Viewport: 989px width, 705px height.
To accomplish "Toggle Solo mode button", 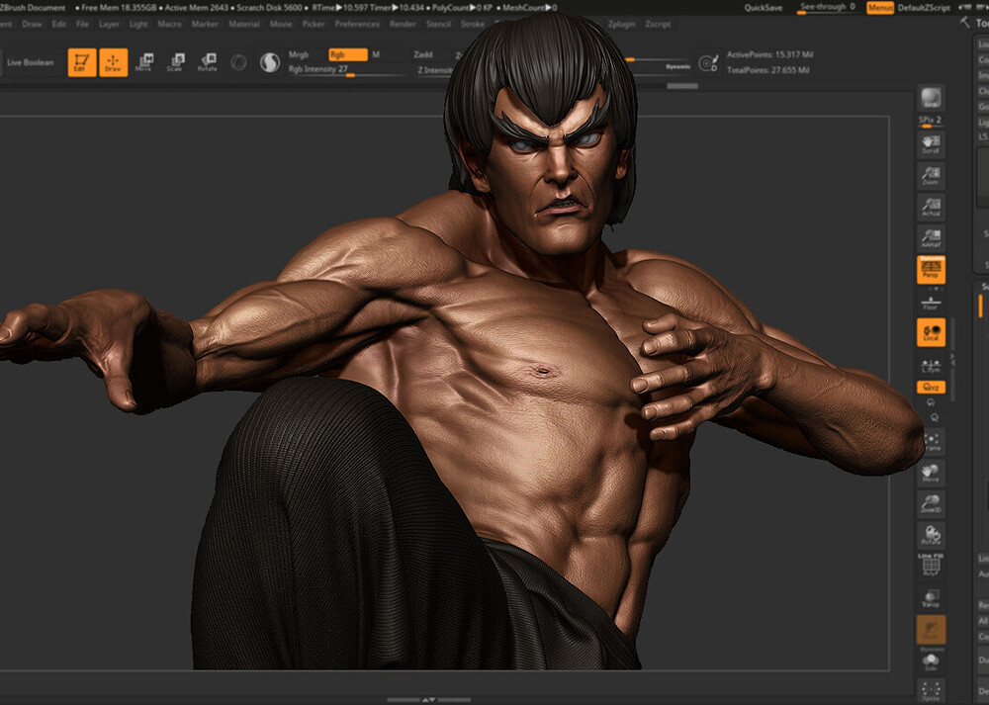I will (931, 661).
